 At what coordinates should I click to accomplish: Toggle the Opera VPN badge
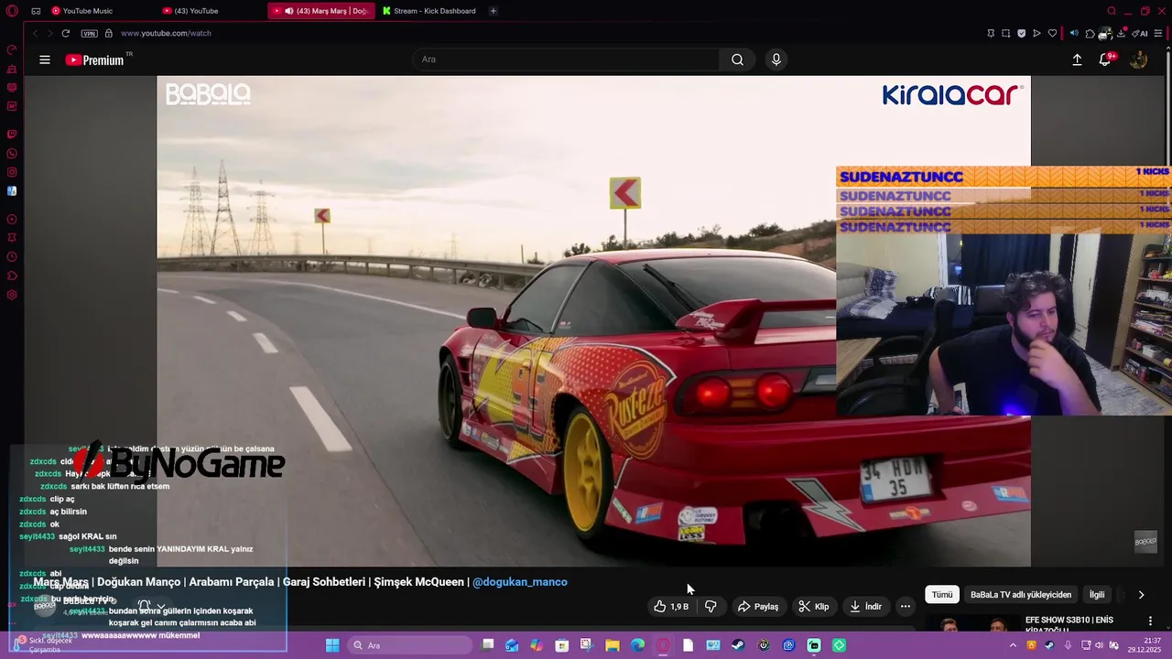(89, 33)
